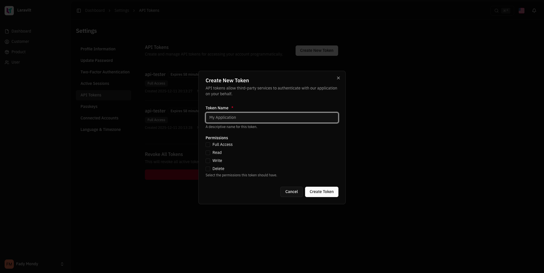544x273 pixels.
Task: Check the Delete permission
Action: tap(208, 169)
